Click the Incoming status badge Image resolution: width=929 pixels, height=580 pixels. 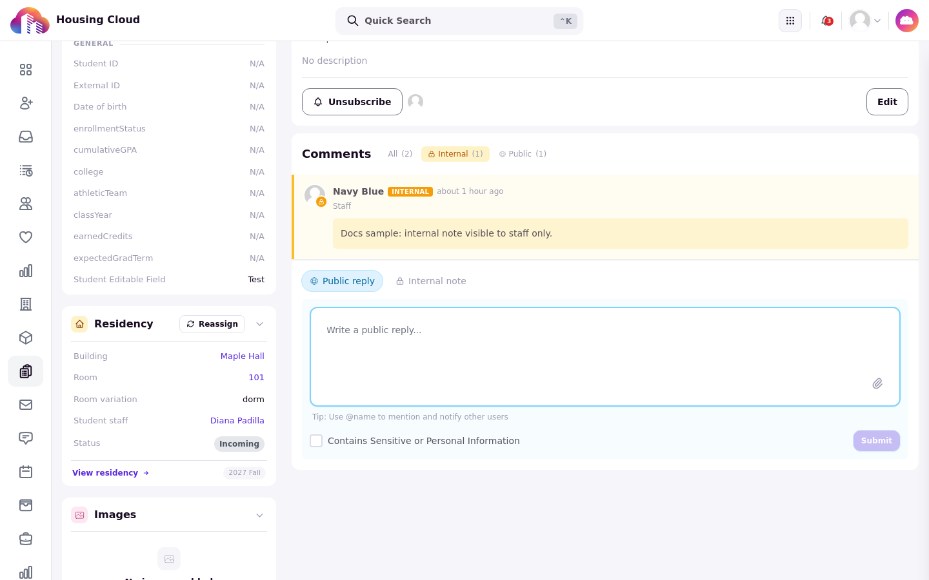click(x=239, y=443)
